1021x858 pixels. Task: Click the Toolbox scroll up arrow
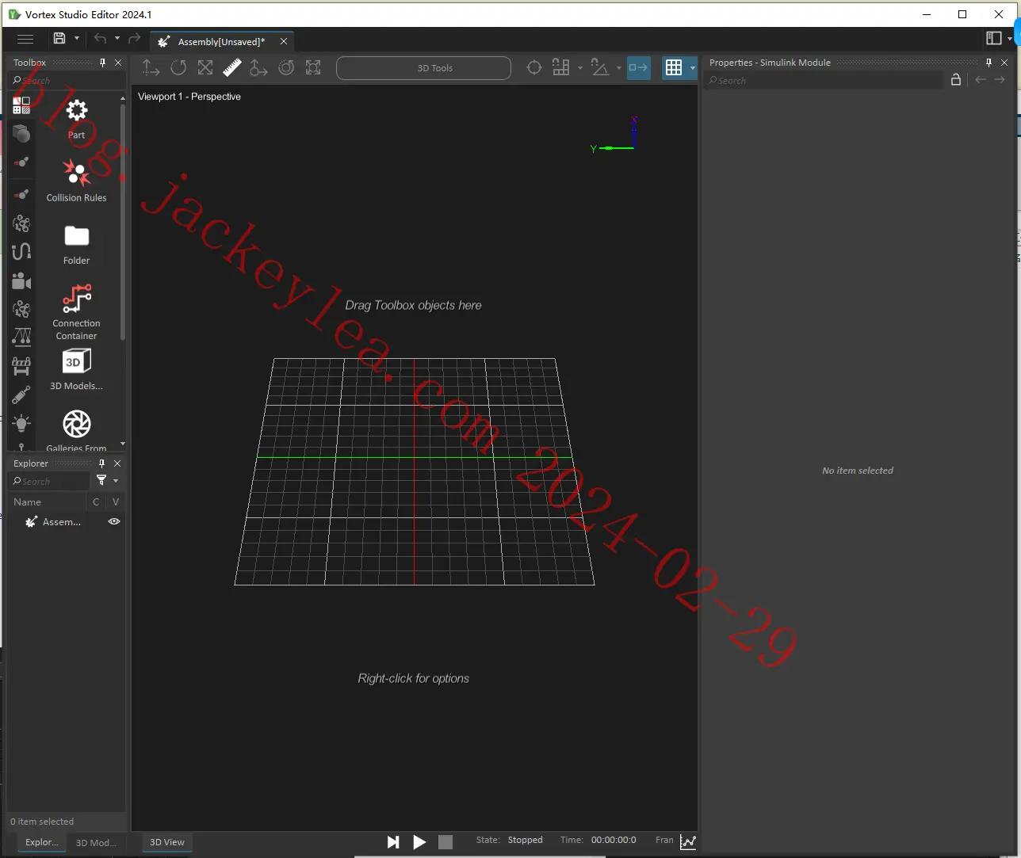123,99
